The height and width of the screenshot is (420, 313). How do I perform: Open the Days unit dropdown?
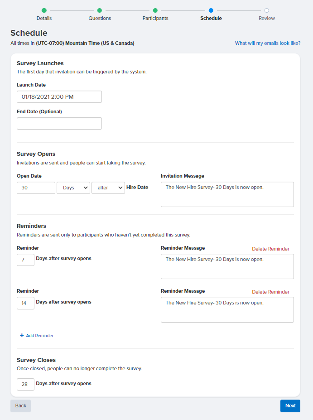(73, 188)
